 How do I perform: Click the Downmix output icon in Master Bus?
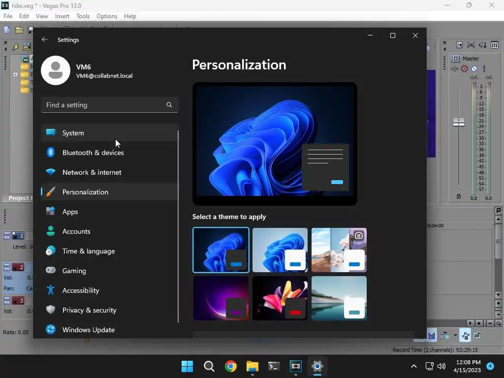(x=471, y=45)
